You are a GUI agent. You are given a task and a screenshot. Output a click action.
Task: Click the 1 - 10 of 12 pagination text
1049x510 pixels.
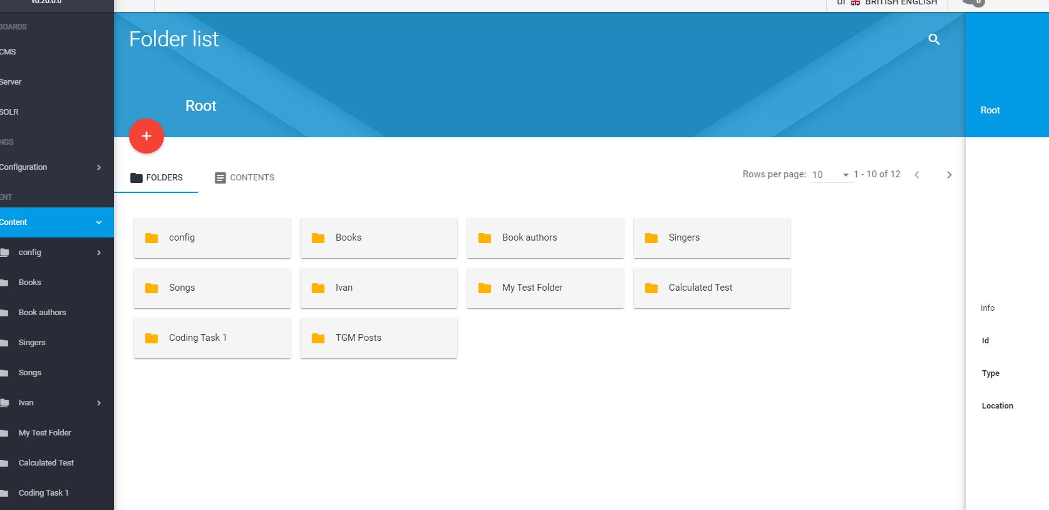click(x=877, y=174)
